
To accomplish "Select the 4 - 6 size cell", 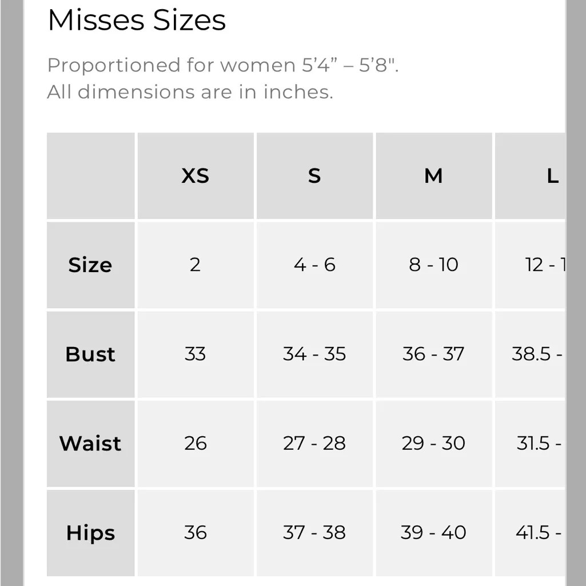I will click(314, 265).
